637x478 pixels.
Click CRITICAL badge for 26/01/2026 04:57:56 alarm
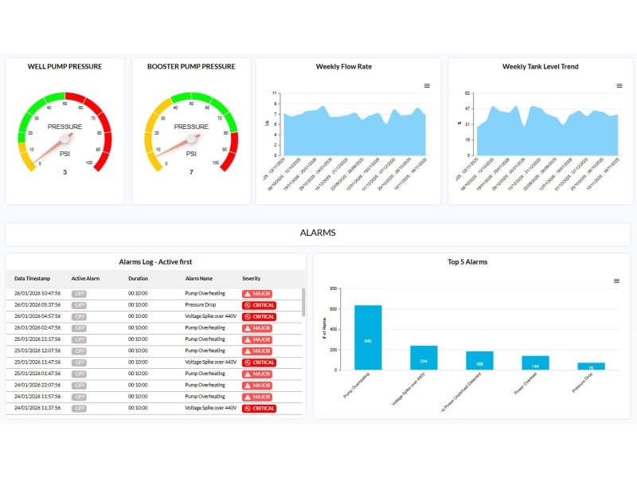click(x=259, y=316)
